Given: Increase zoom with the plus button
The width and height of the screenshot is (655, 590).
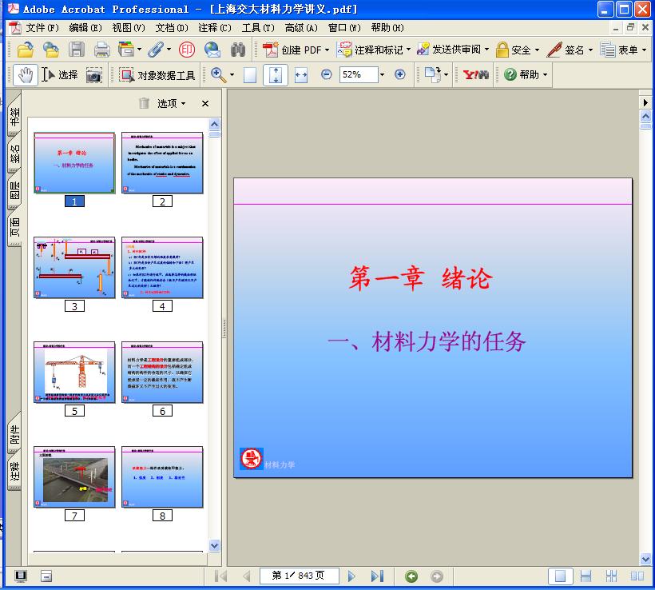Looking at the screenshot, I should point(399,74).
